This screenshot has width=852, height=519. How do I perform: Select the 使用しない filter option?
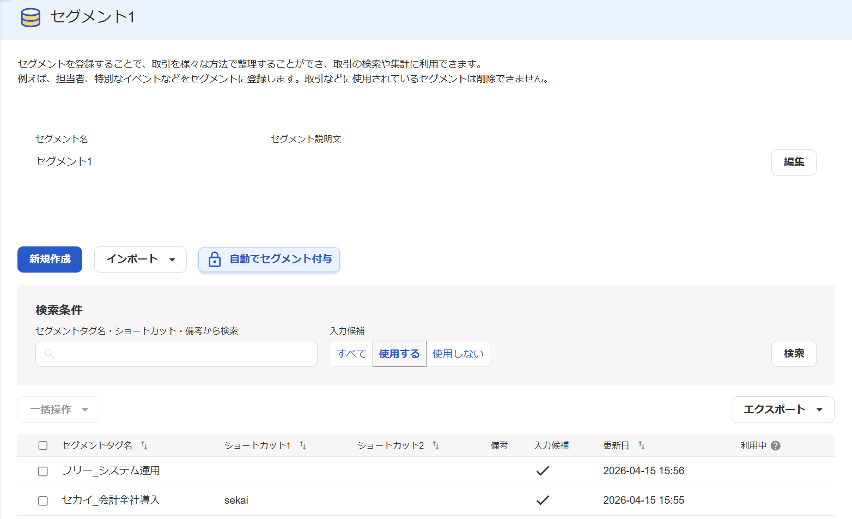[x=458, y=354]
